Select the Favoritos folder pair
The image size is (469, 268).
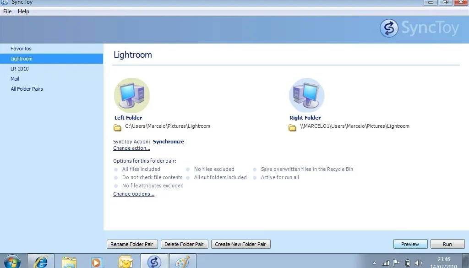point(51,49)
